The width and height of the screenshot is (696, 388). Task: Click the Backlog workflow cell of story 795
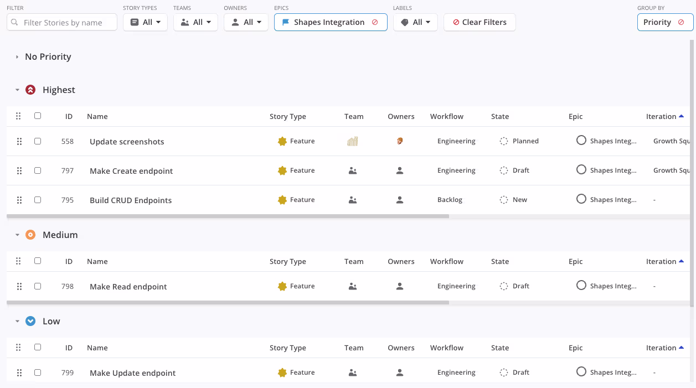point(450,200)
